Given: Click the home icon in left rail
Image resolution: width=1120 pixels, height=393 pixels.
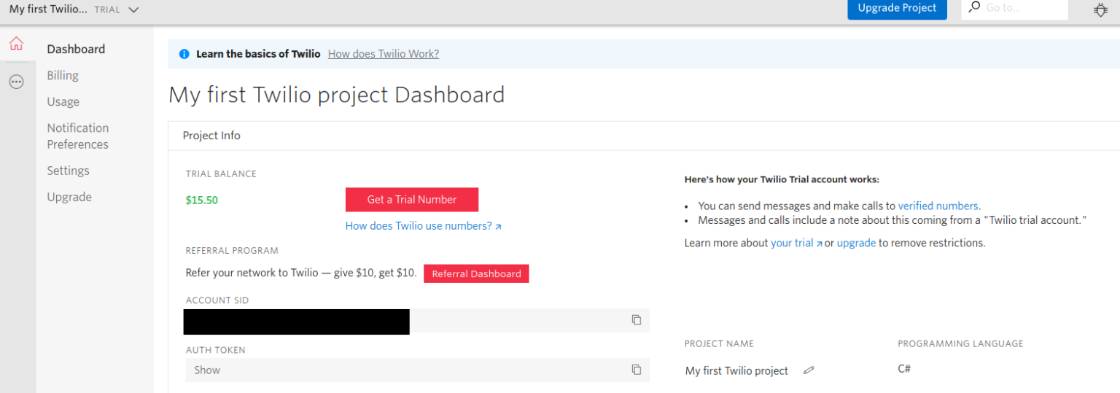Looking at the screenshot, I should [x=16, y=44].
